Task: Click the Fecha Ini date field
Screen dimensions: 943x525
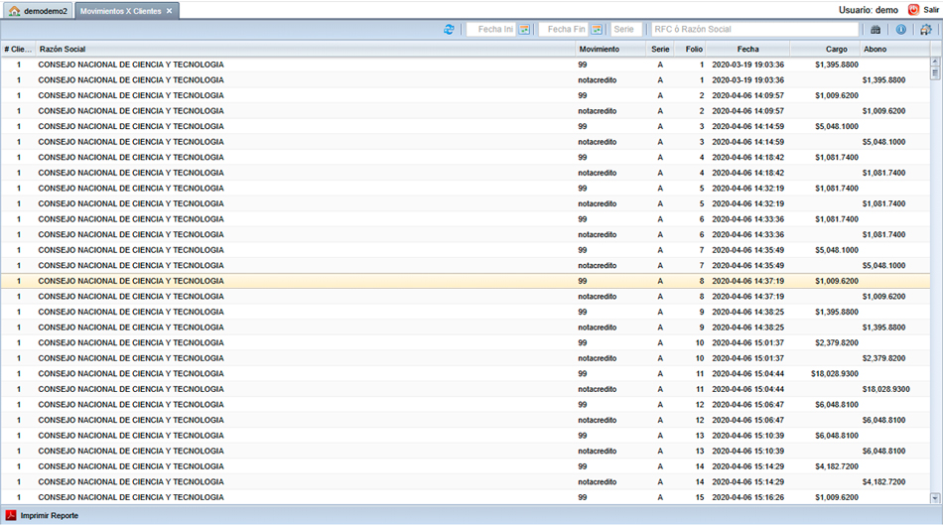Action: (493, 30)
